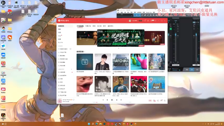Screen dimensions: 224x126
Task: Solo the All Vocal Bus channel
Action: [178, 29]
